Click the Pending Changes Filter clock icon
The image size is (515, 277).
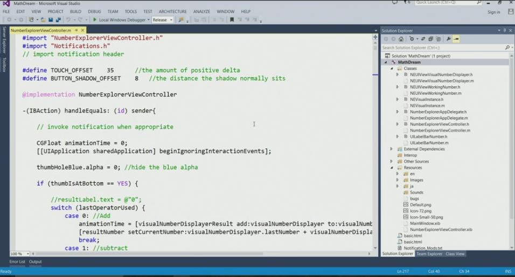click(x=412, y=39)
